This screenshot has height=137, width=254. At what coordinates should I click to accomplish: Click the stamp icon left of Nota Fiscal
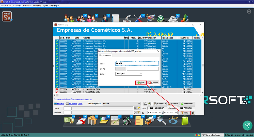145,104
